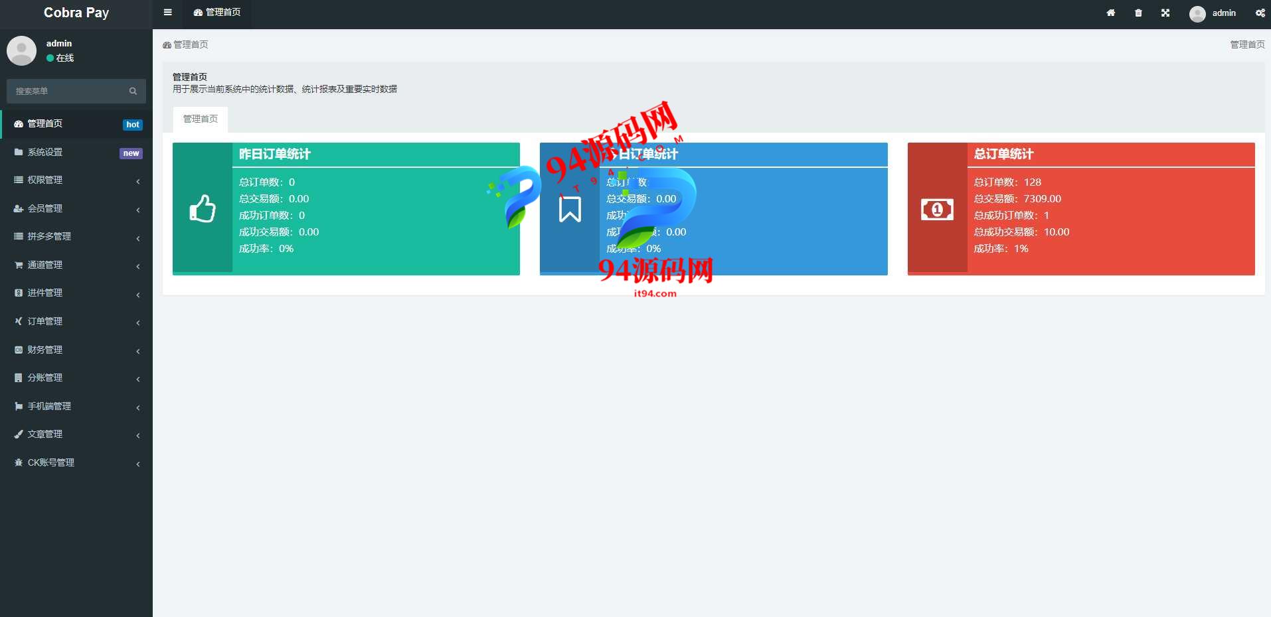
Task: Open 财务管理 menu item label
Action: tap(45, 350)
